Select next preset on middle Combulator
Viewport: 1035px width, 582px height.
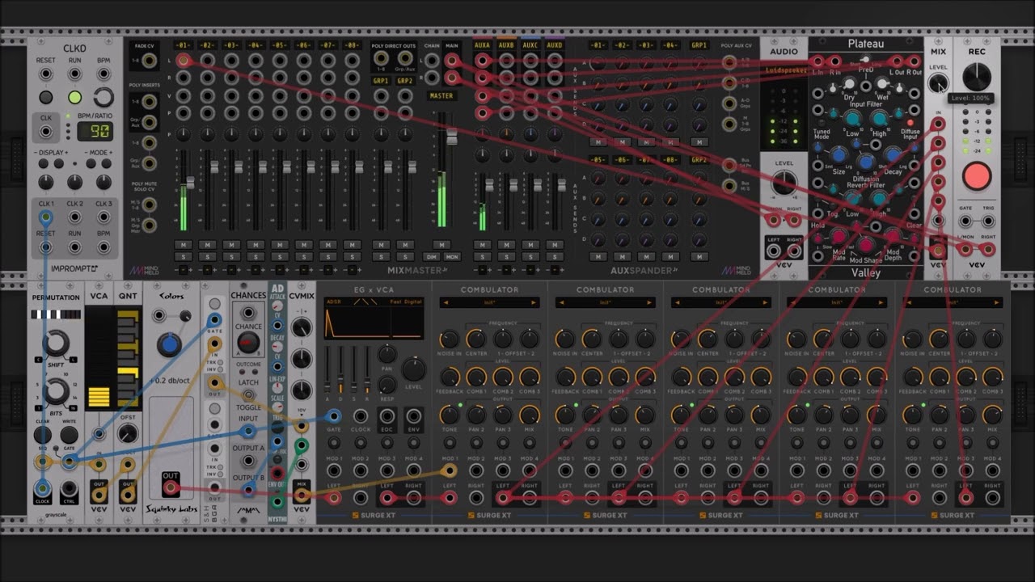765,303
